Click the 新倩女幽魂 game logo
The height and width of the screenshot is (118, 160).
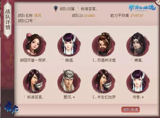[x=142, y=8]
